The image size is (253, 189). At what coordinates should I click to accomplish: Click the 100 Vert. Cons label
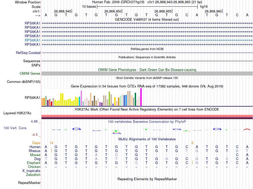tap(15, 128)
